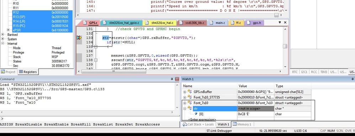Close the active editor tab with X
The height and width of the screenshot is (136, 355).
[285, 22]
